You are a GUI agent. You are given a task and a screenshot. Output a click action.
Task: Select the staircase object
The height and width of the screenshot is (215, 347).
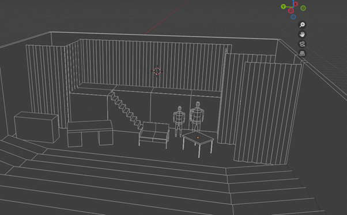pos(126,110)
